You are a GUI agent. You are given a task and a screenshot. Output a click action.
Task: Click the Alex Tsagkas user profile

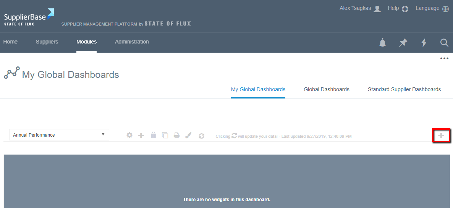[360, 8]
